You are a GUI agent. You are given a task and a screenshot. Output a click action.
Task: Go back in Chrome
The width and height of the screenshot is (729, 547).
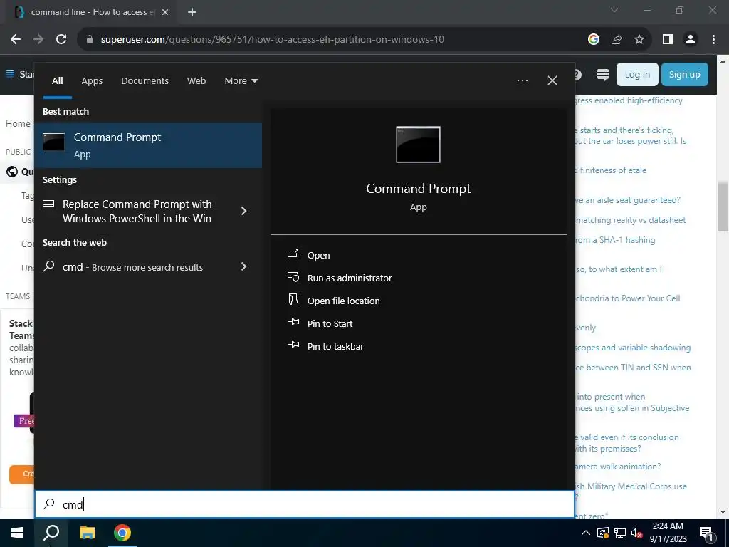point(16,40)
